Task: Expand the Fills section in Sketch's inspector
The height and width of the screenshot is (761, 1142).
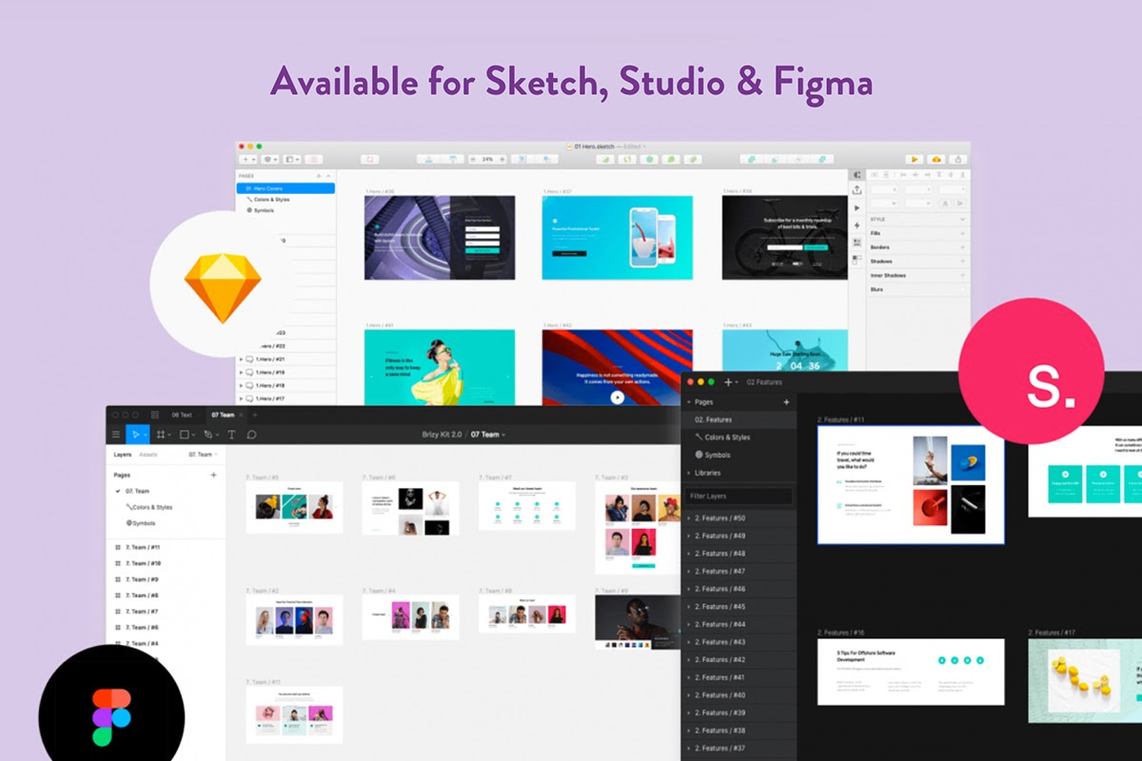Action: click(x=962, y=233)
